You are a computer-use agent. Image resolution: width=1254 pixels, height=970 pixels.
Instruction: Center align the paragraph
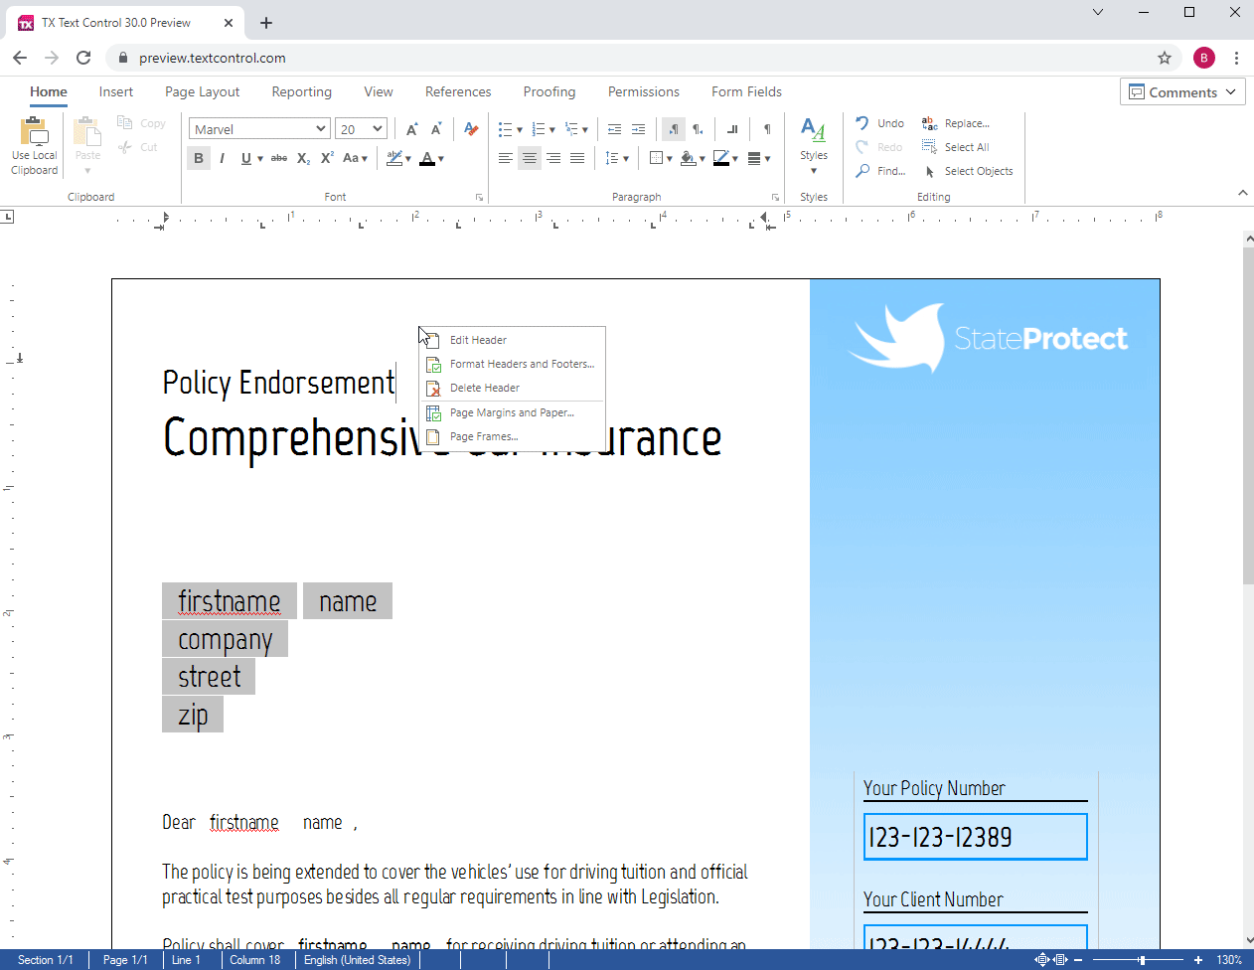[530, 158]
